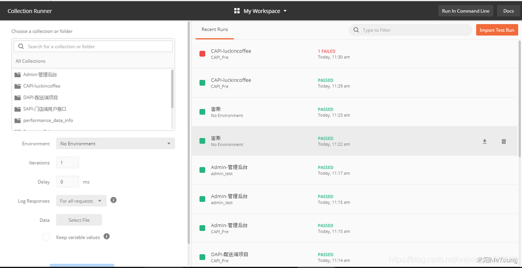The height and width of the screenshot is (268, 522).
Task: Click green status square for 11:29 run
Action: click(x=202, y=83)
